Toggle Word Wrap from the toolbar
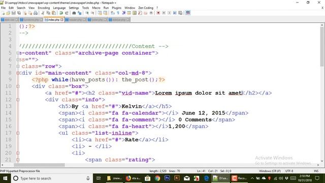325x183 pixels. (x=113, y=13)
